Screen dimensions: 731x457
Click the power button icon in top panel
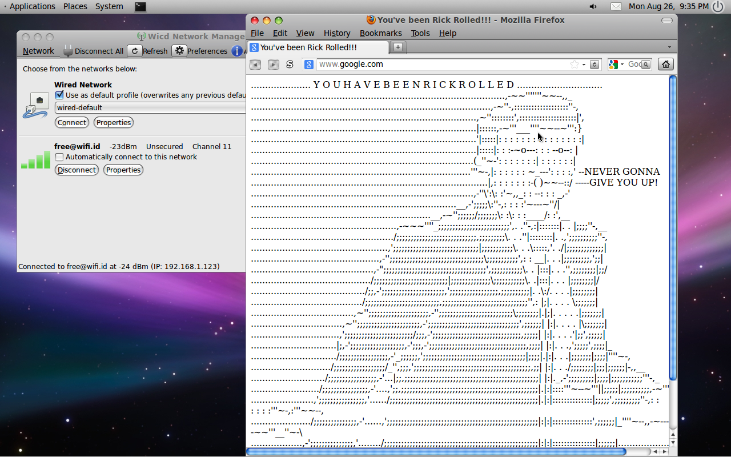click(x=718, y=6)
